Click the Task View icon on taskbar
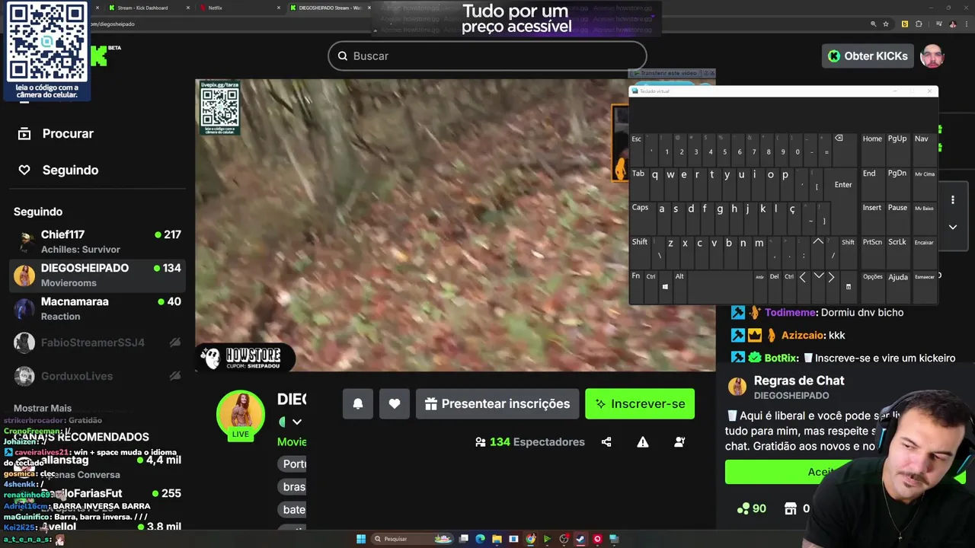The image size is (975, 548). [x=463, y=539]
